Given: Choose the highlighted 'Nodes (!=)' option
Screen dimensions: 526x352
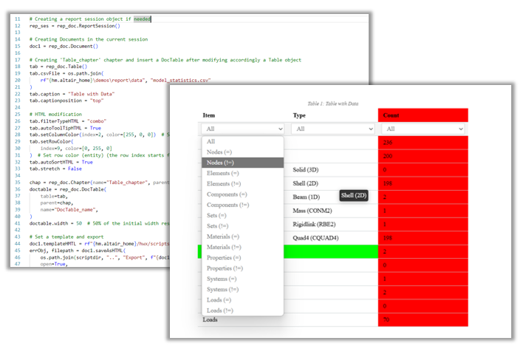Looking at the screenshot, I should tap(242, 163).
